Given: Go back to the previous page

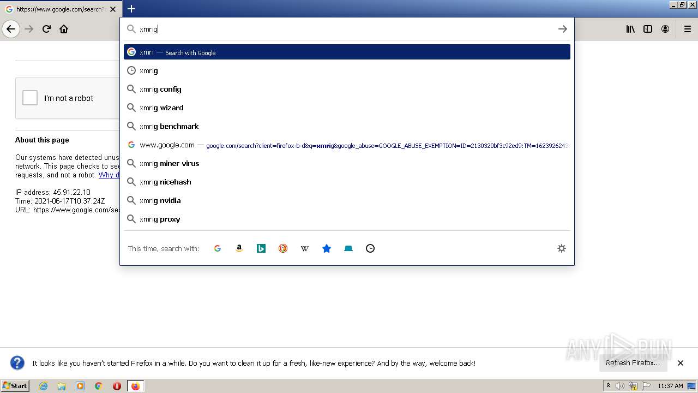Looking at the screenshot, I should 11,29.
